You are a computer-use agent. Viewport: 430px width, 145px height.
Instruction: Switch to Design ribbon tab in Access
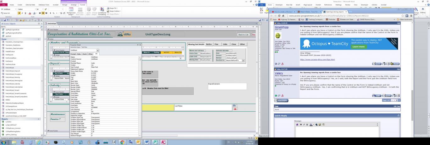(x=64, y=5)
